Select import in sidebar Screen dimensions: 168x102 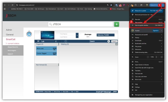point(10,54)
